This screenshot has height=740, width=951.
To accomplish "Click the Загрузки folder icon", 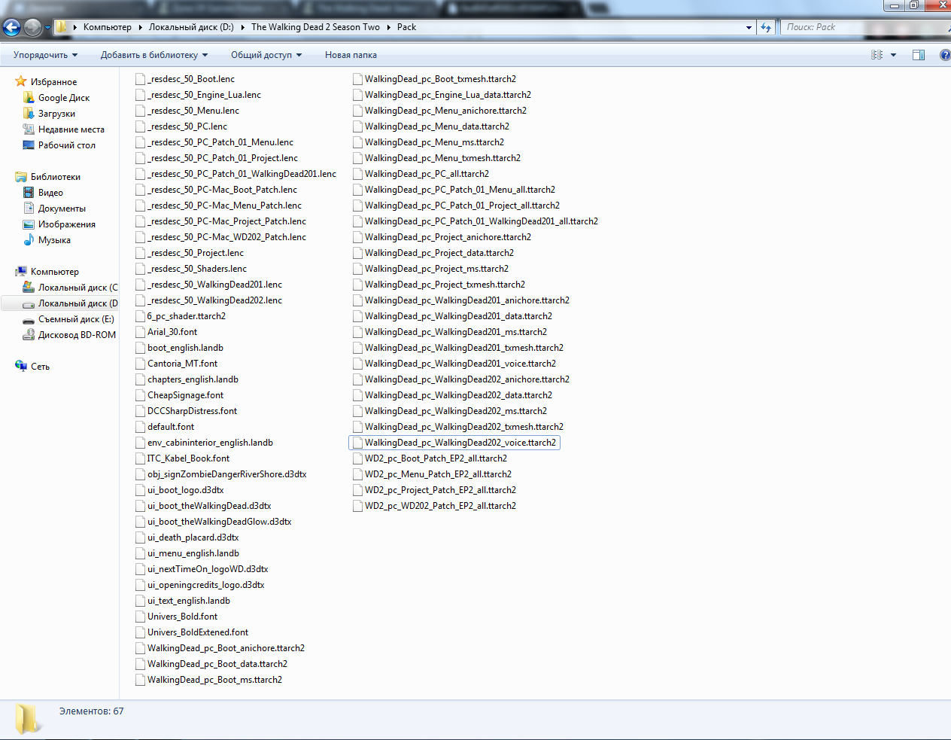I will 29,113.
